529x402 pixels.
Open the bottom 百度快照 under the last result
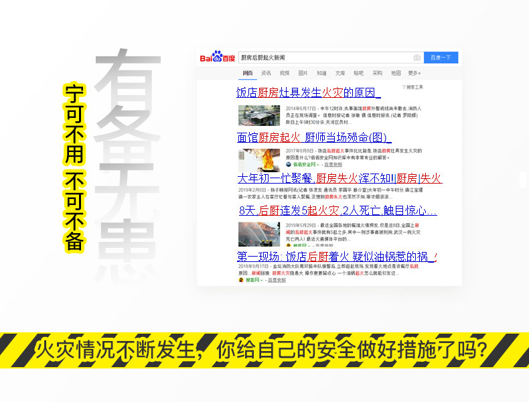pyautogui.click(x=277, y=280)
